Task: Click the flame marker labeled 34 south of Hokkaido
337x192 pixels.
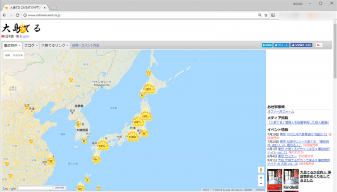Action: [142, 94]
